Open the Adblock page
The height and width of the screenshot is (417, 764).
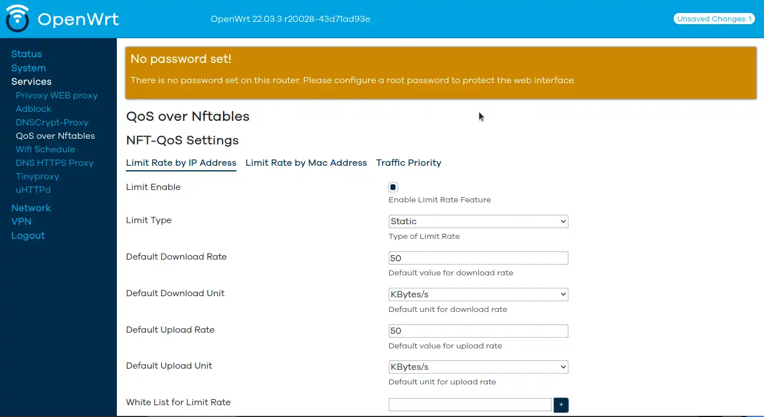pos(34,109)
